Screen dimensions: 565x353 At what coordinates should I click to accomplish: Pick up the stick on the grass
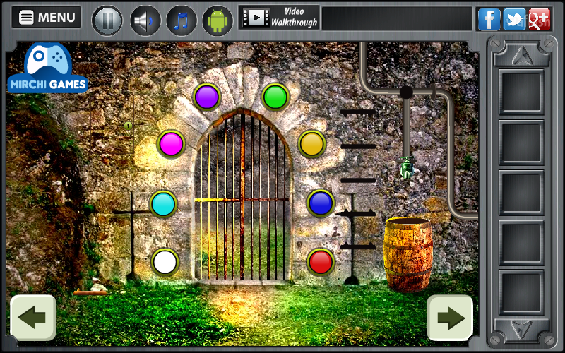90,292
